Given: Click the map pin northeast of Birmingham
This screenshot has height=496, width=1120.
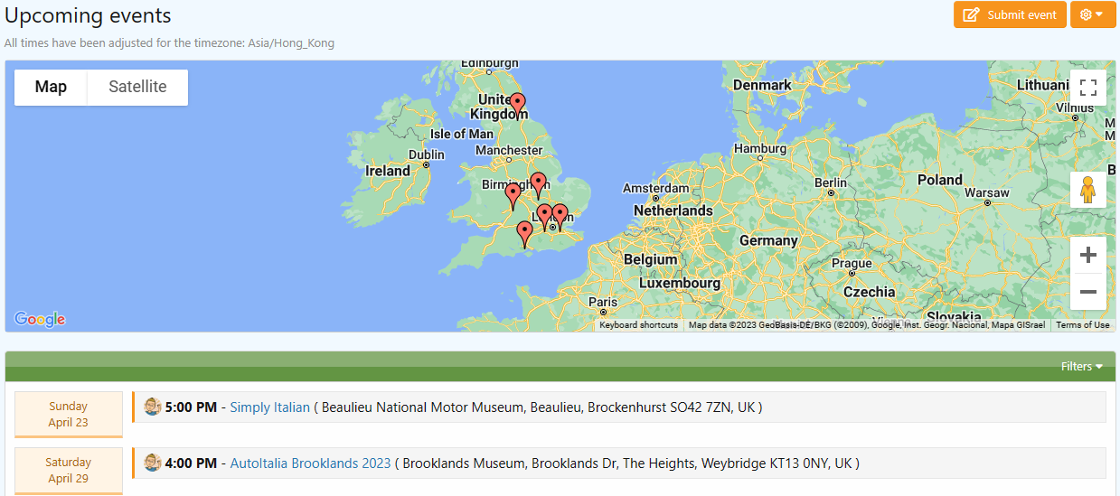Looking at the screenshot, I should [538, 185].
